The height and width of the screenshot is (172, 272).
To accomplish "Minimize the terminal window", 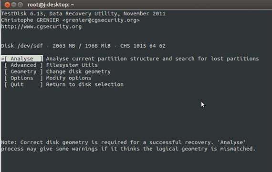I will (14, 5).
